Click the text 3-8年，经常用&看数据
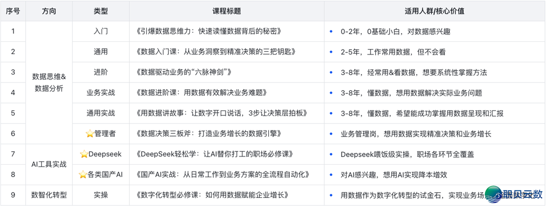 pos(379,72)
